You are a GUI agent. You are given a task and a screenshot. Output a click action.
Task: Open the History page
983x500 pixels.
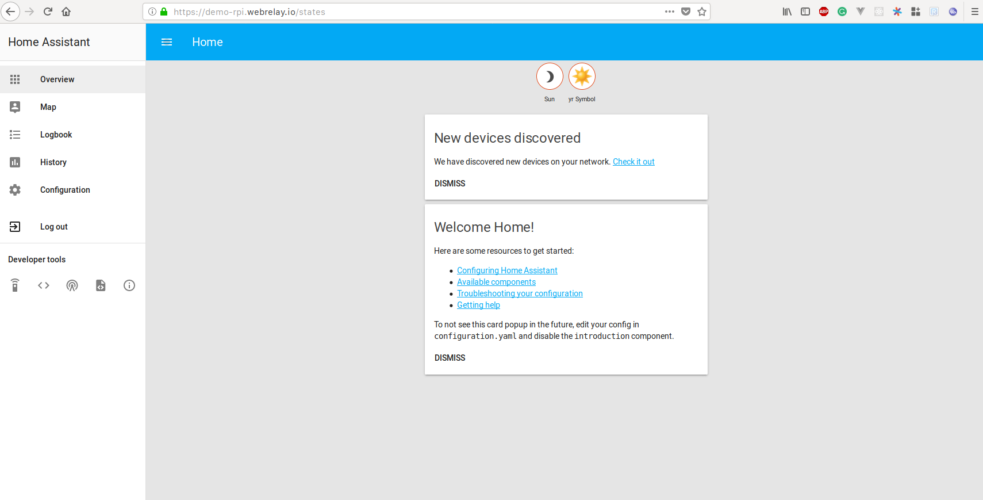click(72, 162)
